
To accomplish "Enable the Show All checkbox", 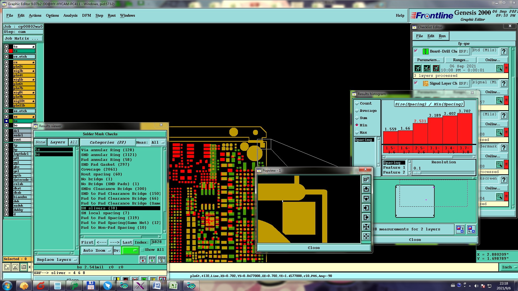I will click(x=142, y=250).
